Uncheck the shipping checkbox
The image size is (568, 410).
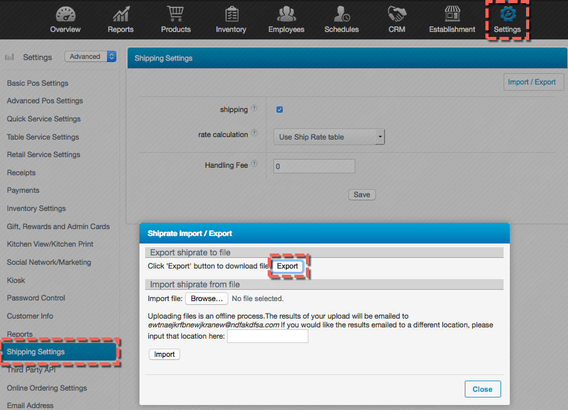(280, 110)
